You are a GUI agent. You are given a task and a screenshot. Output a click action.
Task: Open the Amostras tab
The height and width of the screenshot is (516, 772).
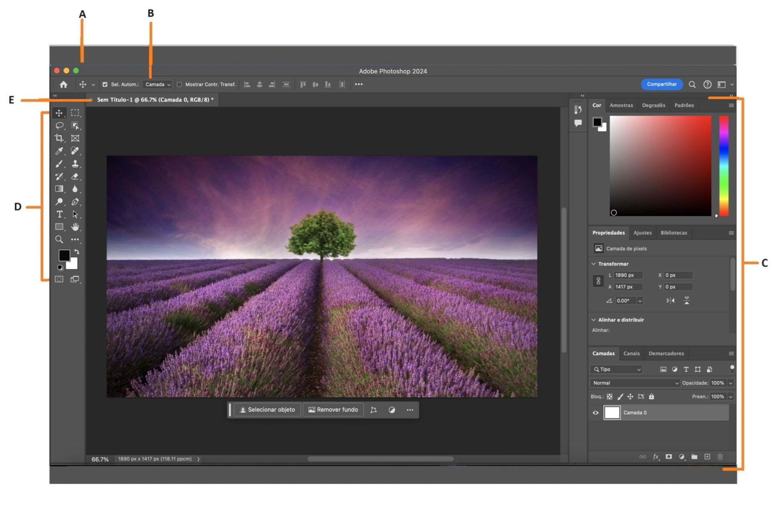click(x=621, y=105)
